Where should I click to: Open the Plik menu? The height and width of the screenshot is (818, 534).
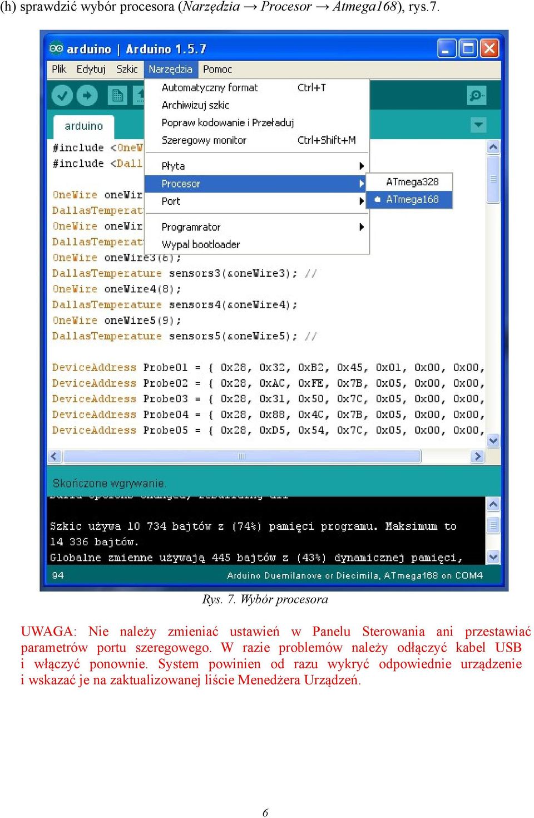(x=59, y=69)
